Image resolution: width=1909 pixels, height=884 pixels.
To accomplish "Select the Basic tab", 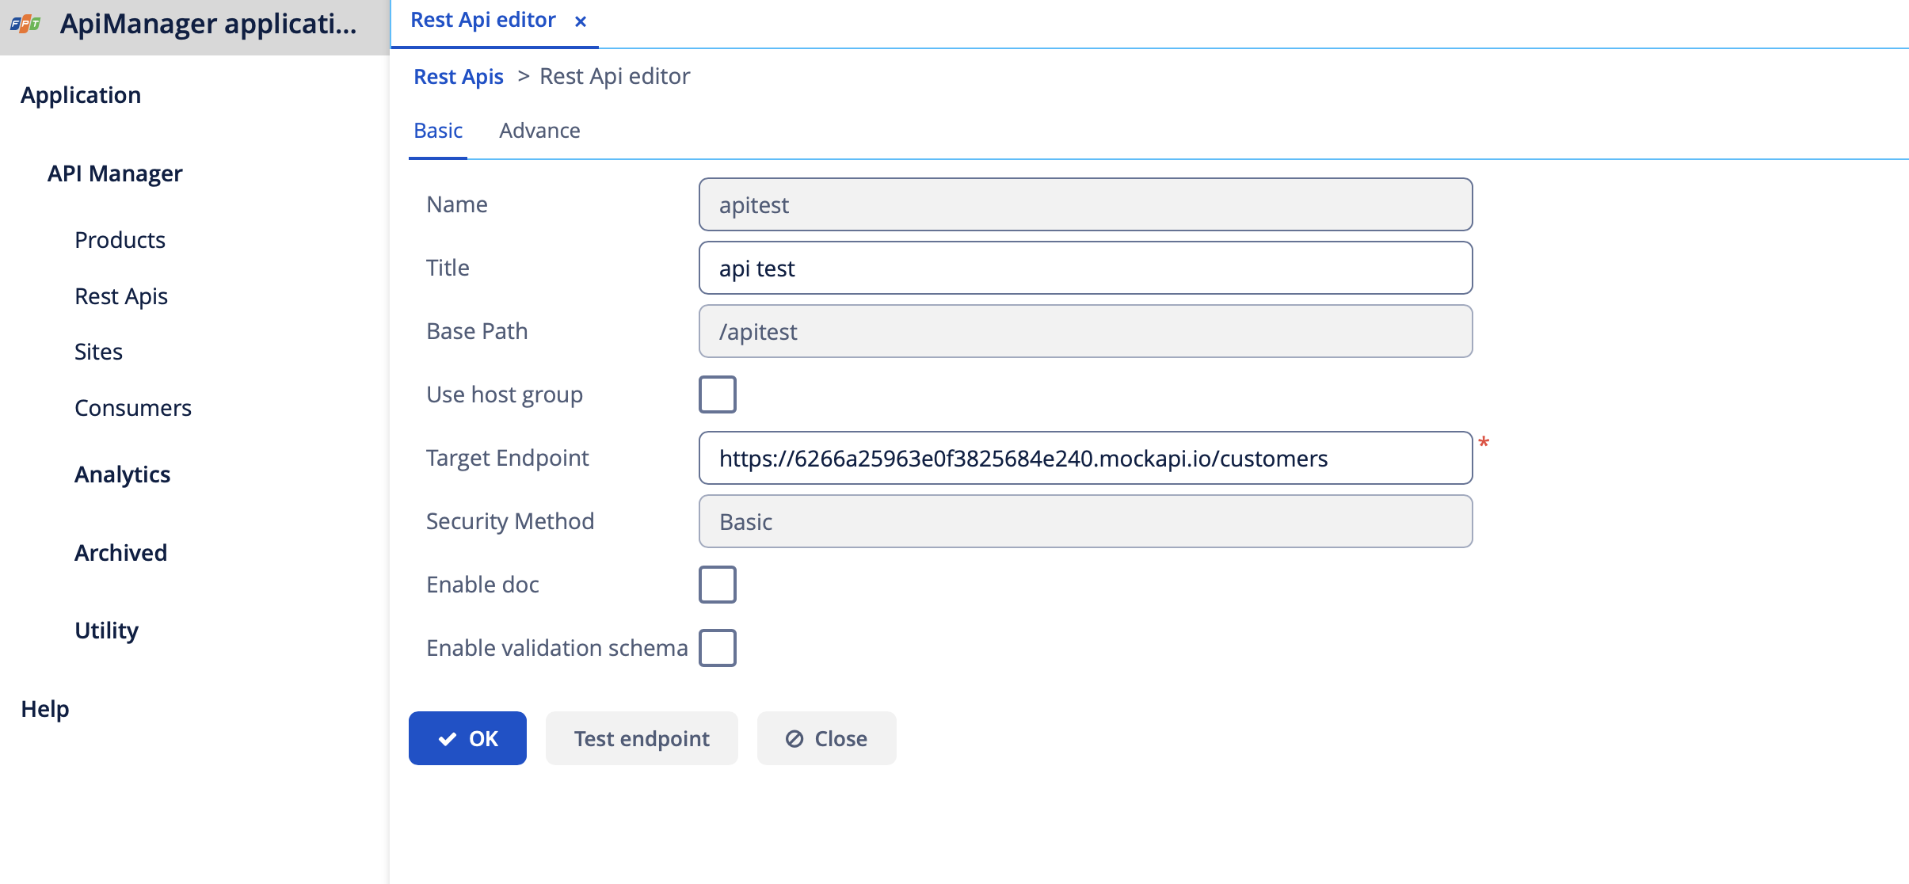I will [437, 130].
